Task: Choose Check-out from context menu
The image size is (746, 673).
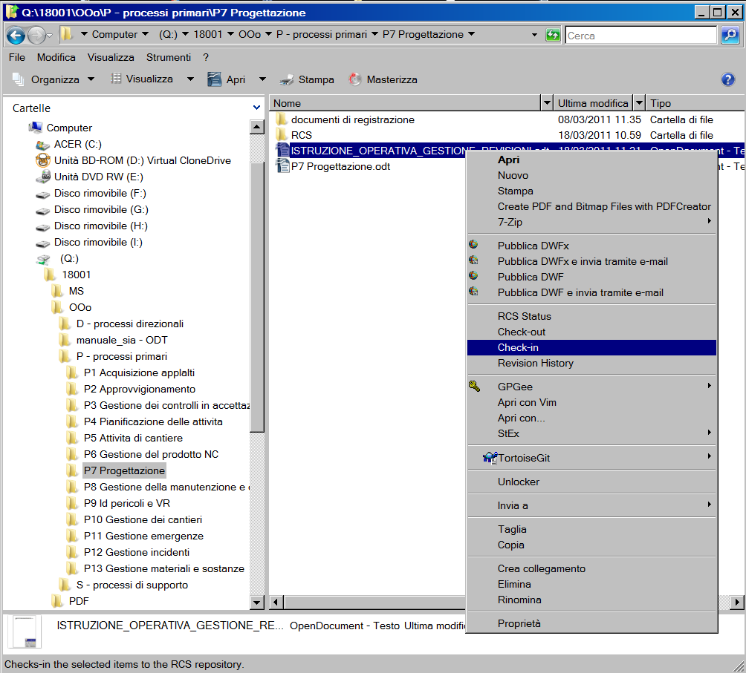Action: (x=591, y=332)
